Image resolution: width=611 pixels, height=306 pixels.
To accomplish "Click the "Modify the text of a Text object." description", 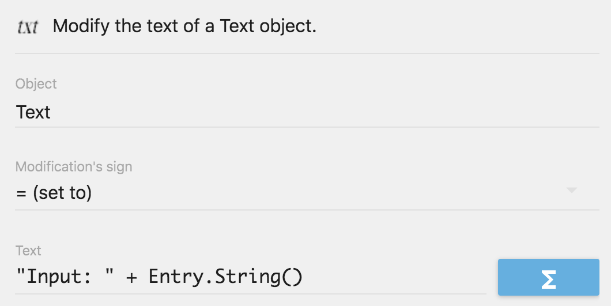I will 184,26.
